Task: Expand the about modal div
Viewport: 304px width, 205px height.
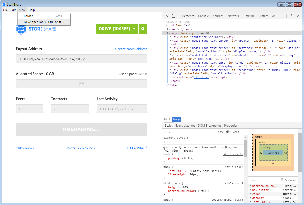Action: pos(171,55)
